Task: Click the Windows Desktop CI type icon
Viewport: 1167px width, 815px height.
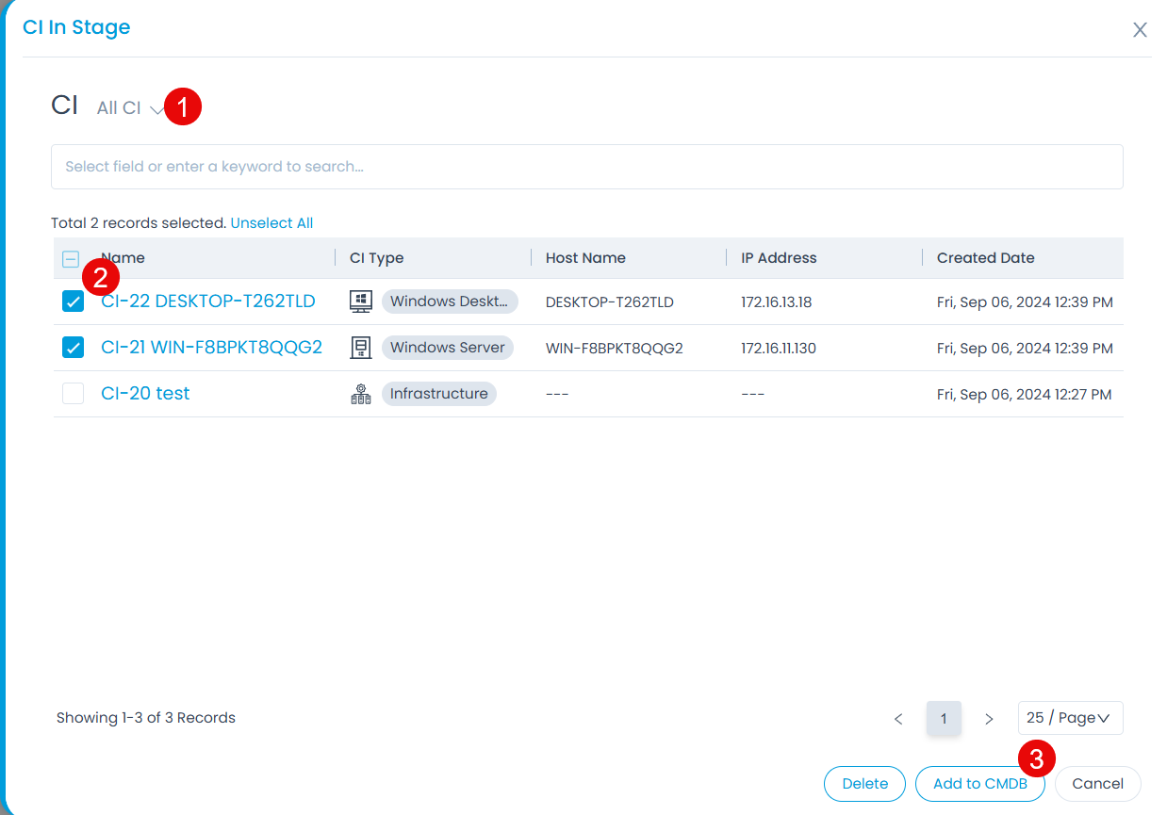Action: tap(360, 302)
